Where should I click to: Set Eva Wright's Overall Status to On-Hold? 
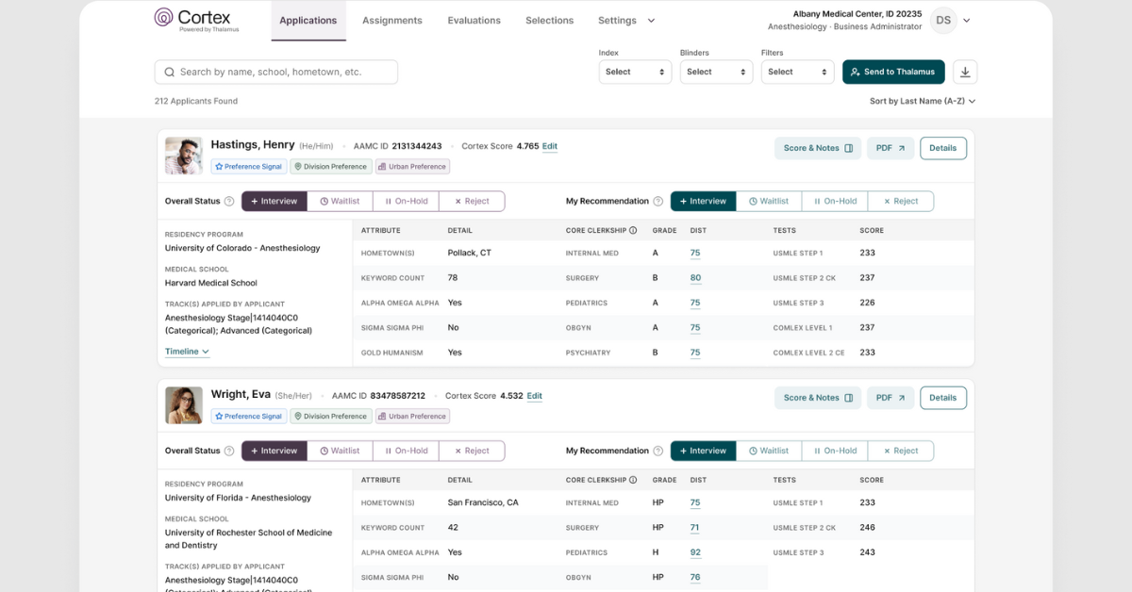coord(405,451)
